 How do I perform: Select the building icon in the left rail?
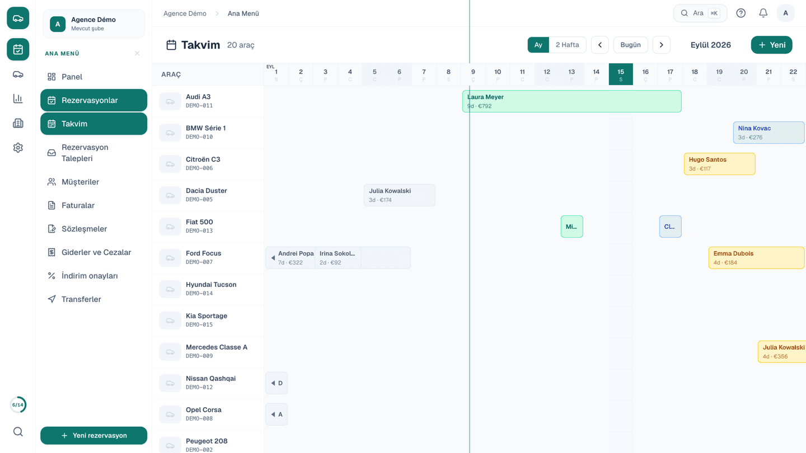coord(18,123)
